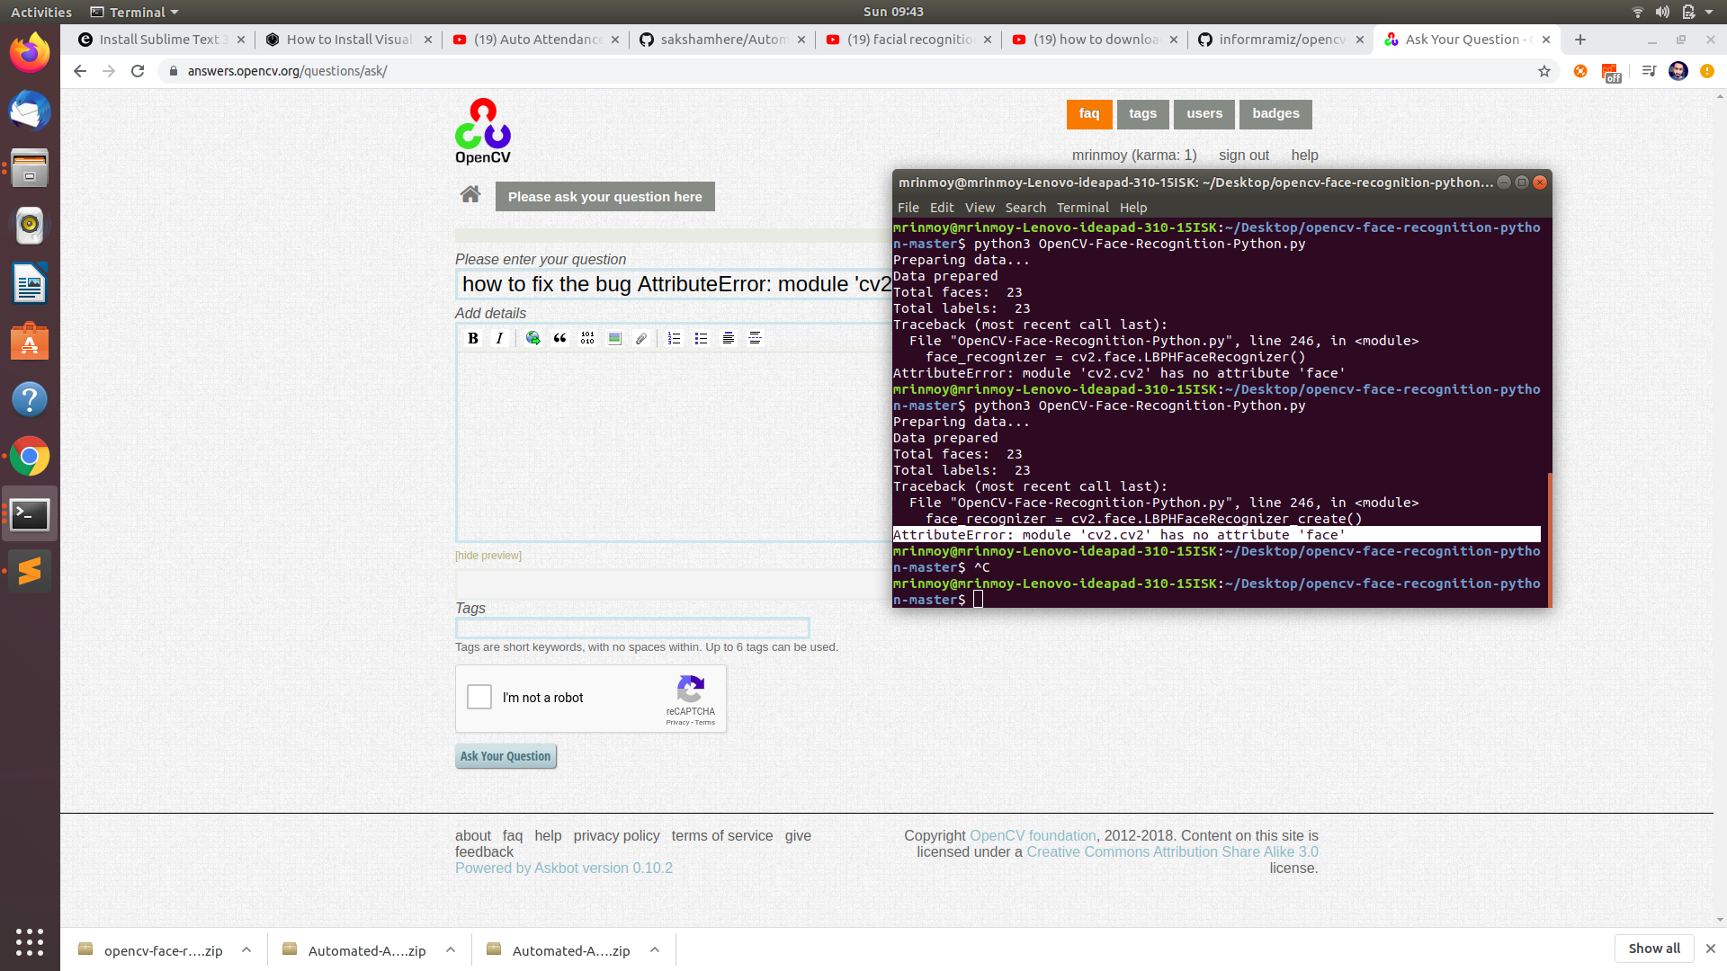
Task: Go back to the previous browser page
Action: pos(80,71)
